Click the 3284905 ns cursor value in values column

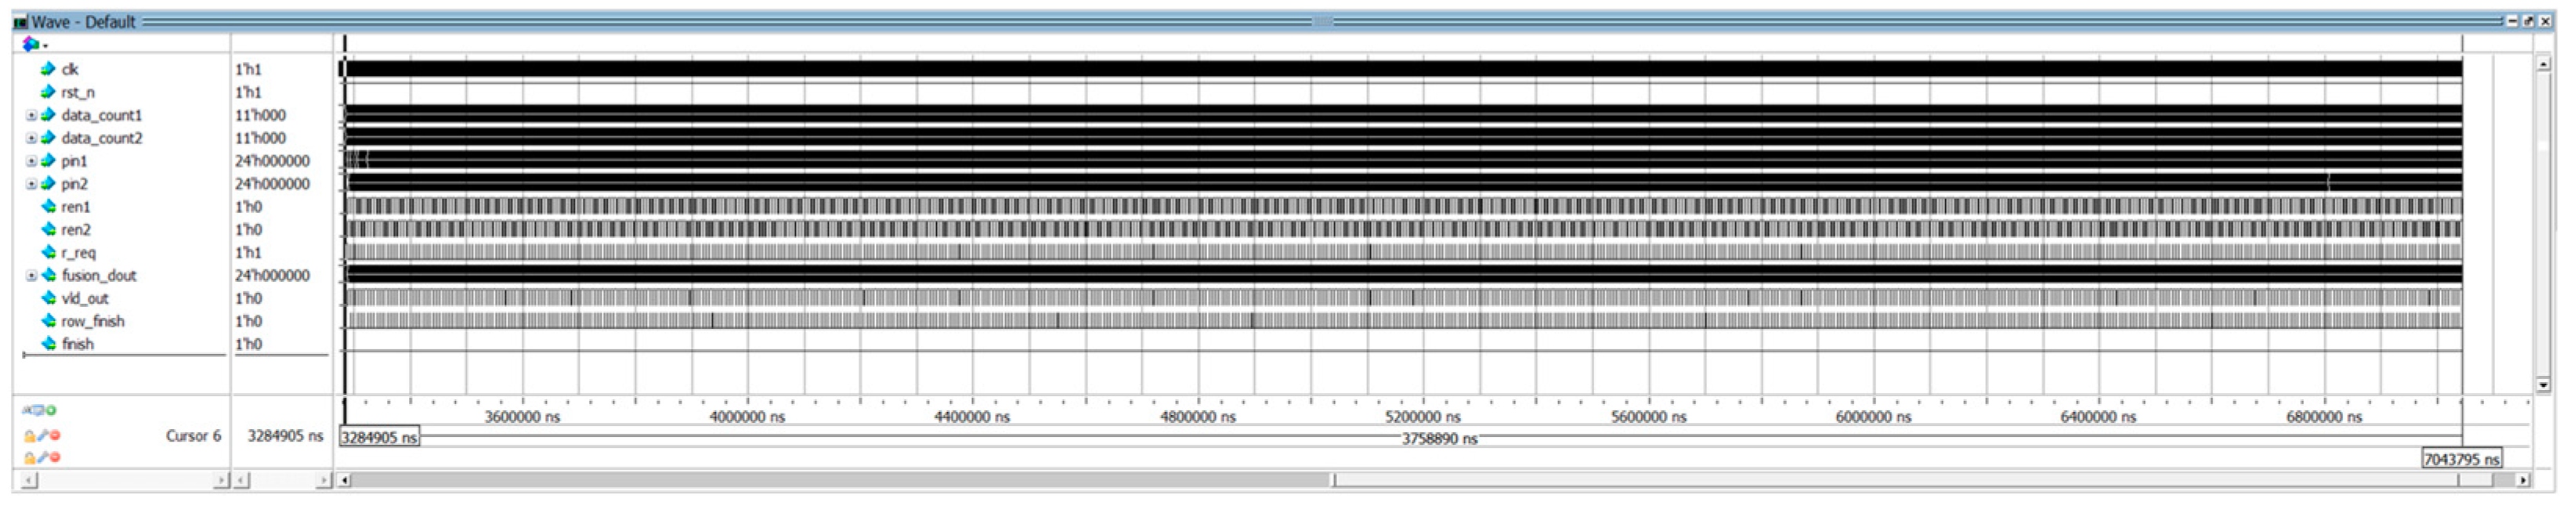point(285,436)
